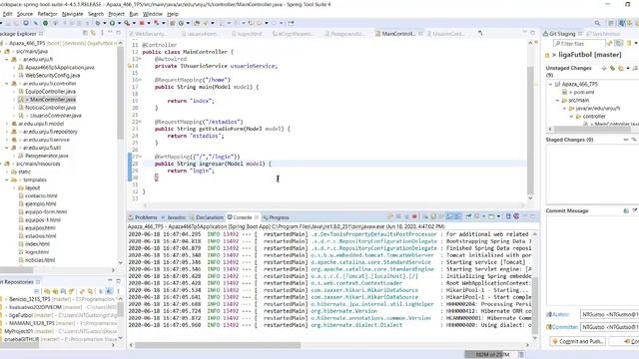Click the Remove Launch X icon in Console toolbar
639x359 pixels.
click(398, 216)
